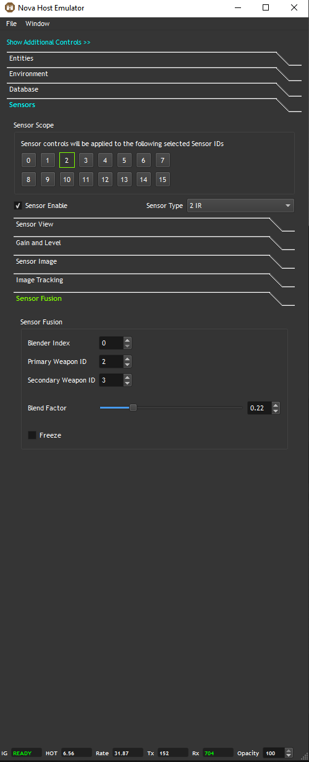Select sensor ID 5 button
The height and width of the screenshot is (762, 309).
point(124,160)
